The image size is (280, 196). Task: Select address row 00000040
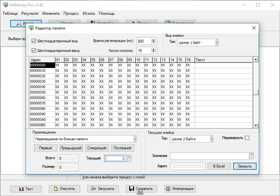click(x=42, y=87)
